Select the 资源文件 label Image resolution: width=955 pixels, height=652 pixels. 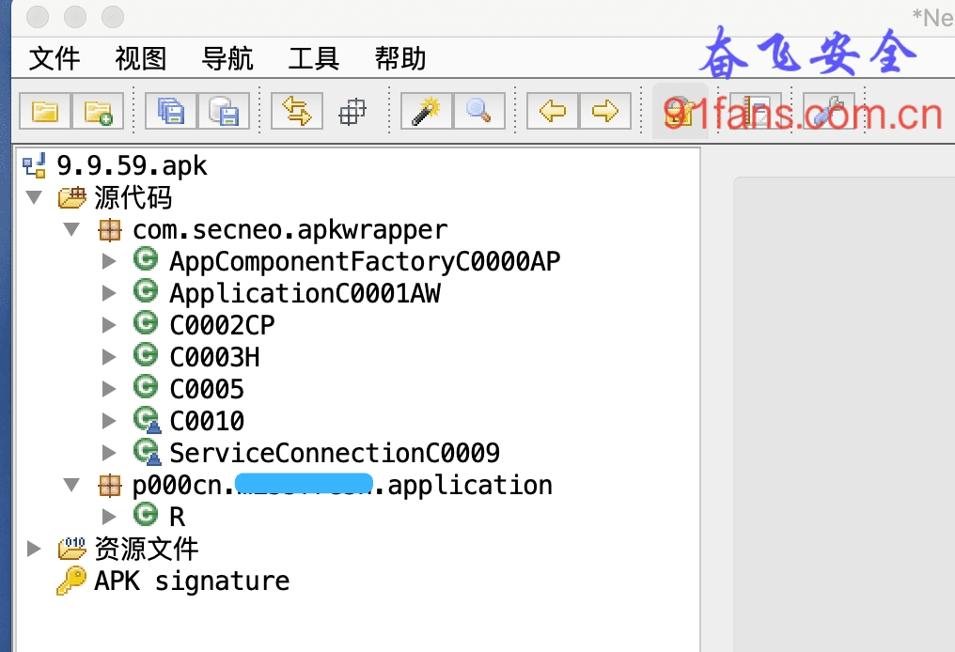147,549
